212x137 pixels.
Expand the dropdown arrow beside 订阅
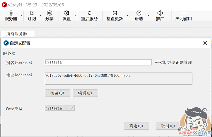[40, 16]
